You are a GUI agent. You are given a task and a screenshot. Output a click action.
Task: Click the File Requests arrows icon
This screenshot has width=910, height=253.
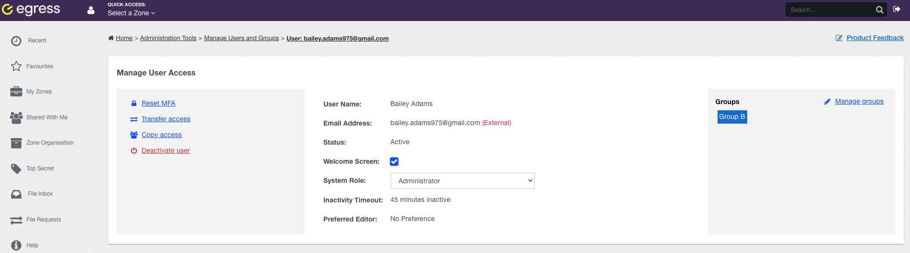pyautogui.click(x=16, y=220)
